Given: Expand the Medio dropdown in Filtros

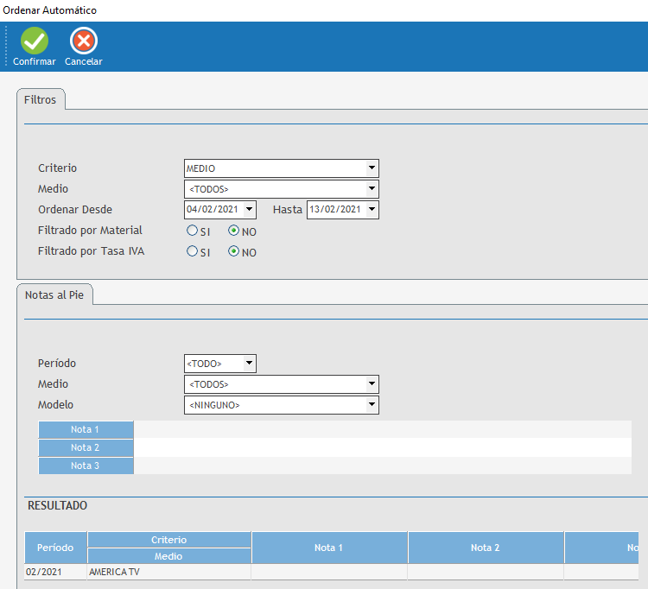Looking at the screenshot, I should (372, 189).
